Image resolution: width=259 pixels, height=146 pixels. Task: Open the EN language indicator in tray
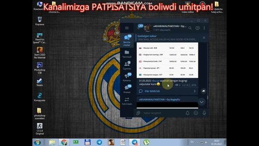pyautogui.click(x=192, y=142)
